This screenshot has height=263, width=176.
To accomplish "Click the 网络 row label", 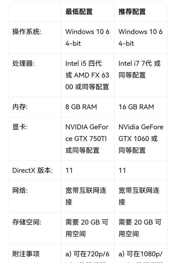I will point(20,190).
